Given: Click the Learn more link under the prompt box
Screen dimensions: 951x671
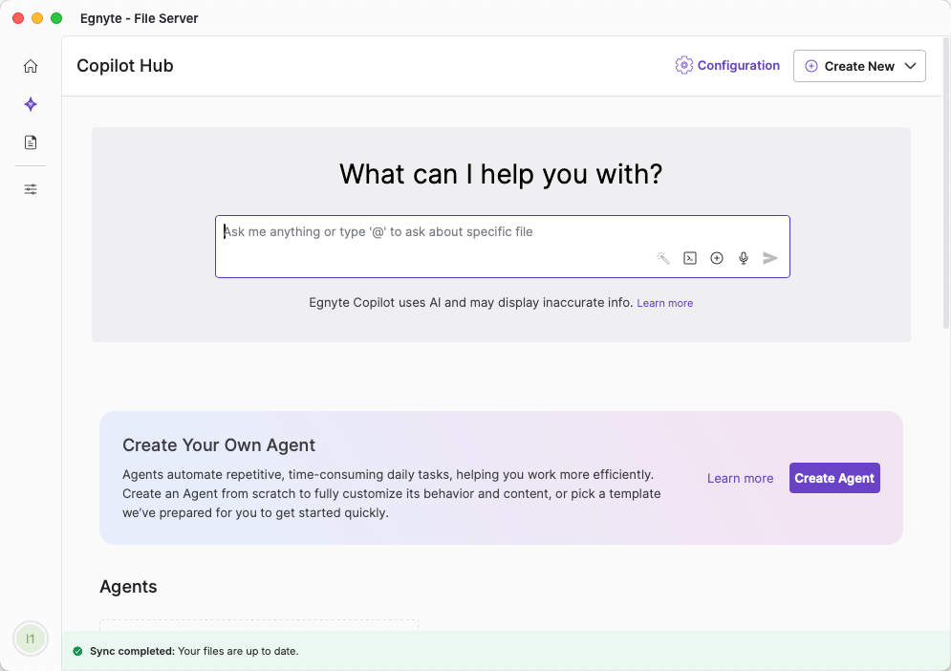Looking at the screenshot, I should (664, 302).
